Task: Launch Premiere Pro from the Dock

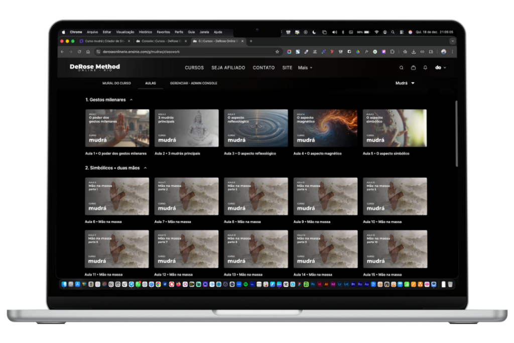Action: [353, 284]
